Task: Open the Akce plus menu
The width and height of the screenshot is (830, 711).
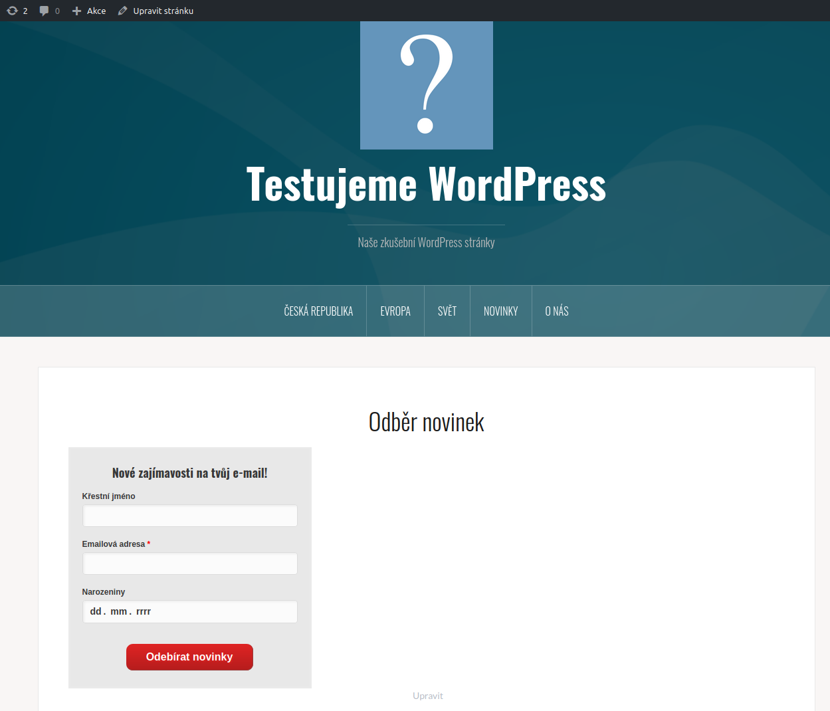Action: point(89,11)
